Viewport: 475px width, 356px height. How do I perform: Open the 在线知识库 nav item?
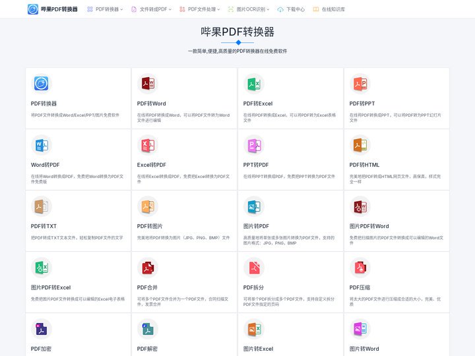point(329,9)
